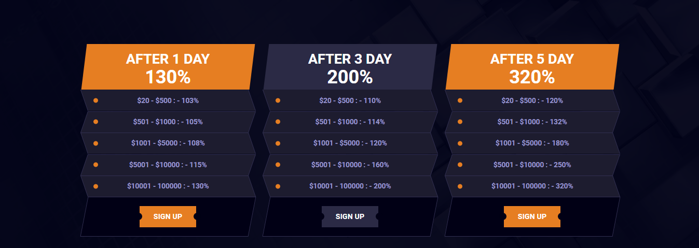The height and width of the screenshot is (248, 699).
Task: Choose the $10001 - 100000 : - 200% row
Action: 350,186
